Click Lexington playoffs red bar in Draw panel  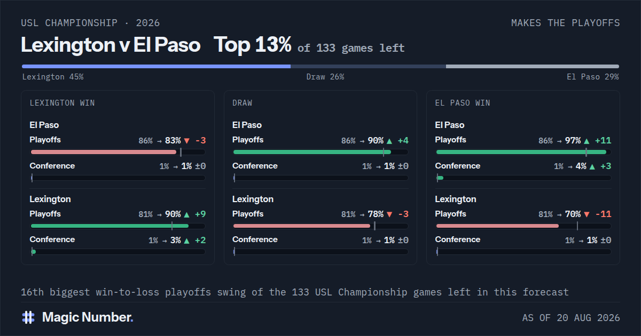302,226
